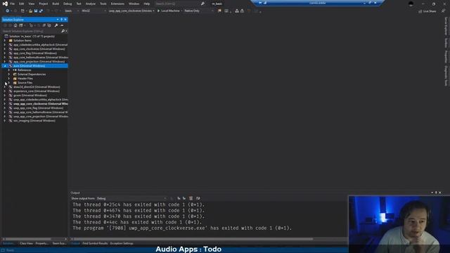Select the app_core_projection project

click(x=39, y=62)
